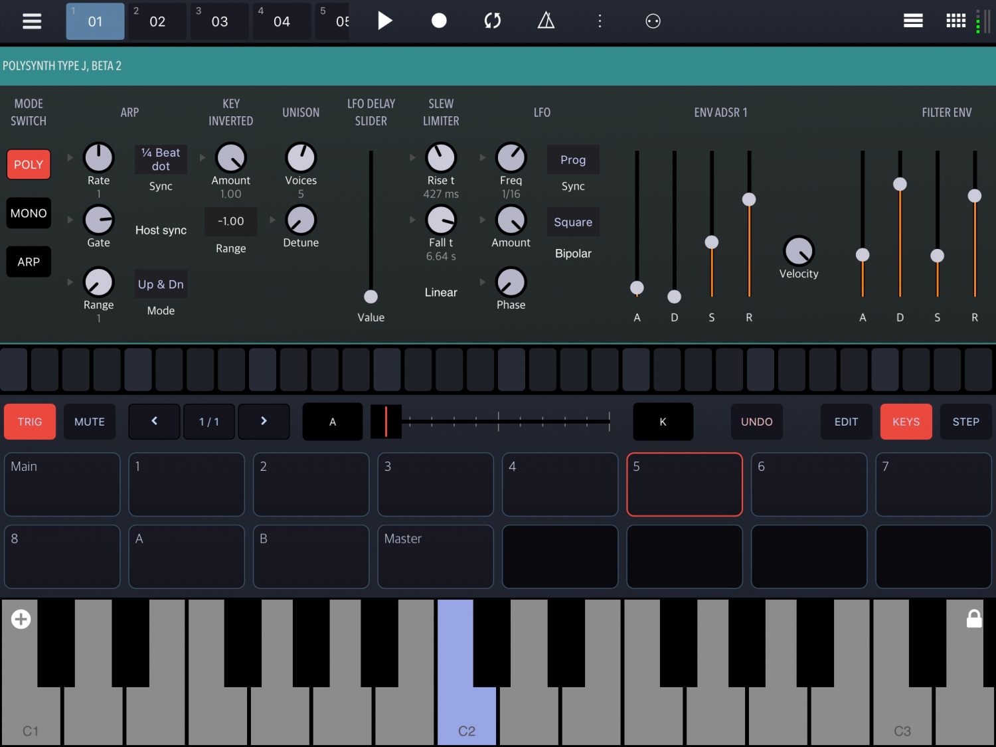This screenshot has width=996, height=747.
Task: Open the three-dot options menu
Action: 600,21
